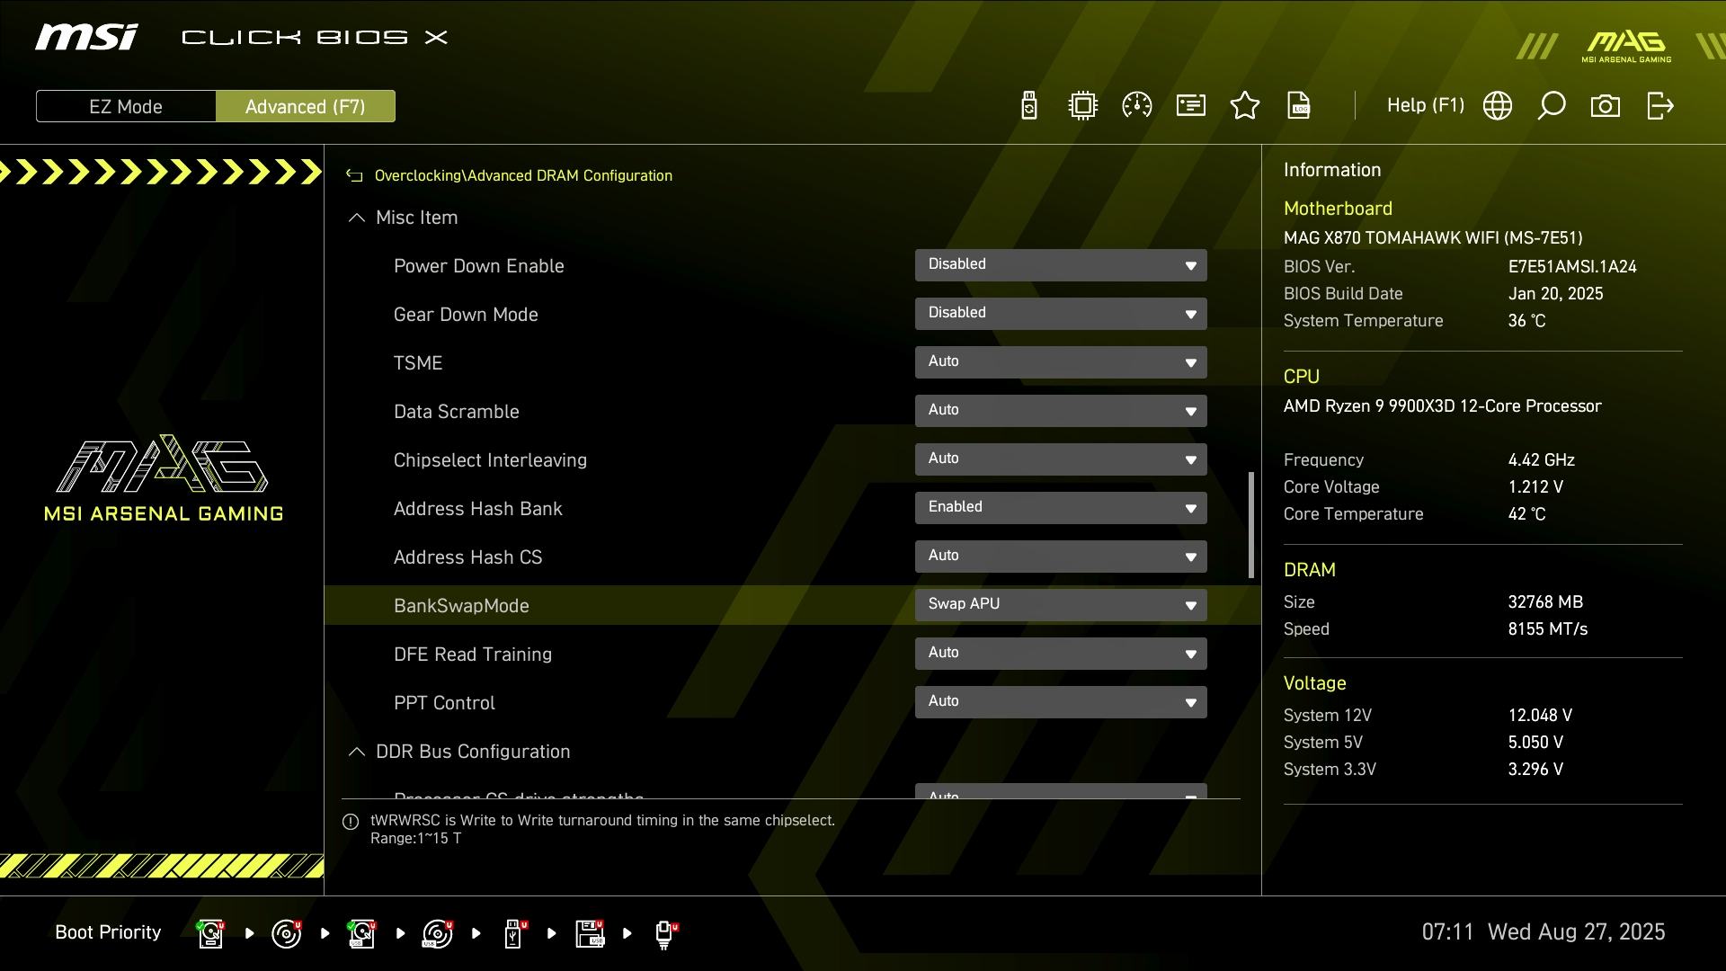Click the settings list vertical scrollbar
This screenshot has height=971, width=1726.
tap(1251, 525)
